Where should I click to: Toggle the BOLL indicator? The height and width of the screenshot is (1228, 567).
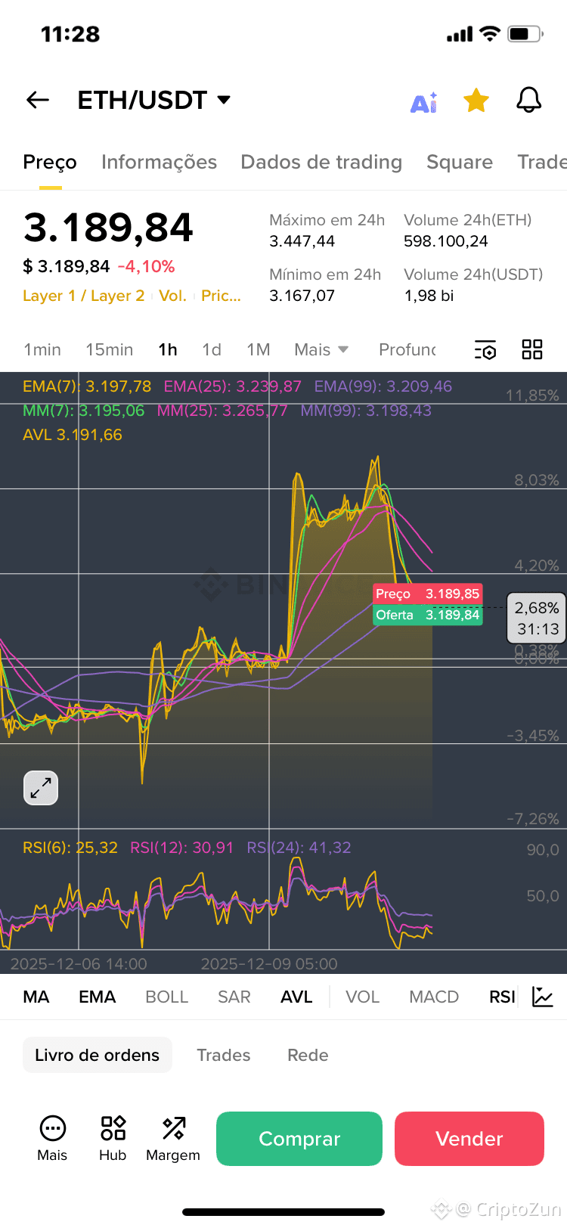166,997
